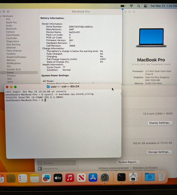177x195 pixels.
Task: Select Ethernet in the sidebar
Action: pos(11,48)
